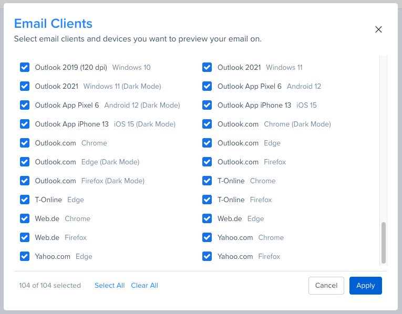Click the 'iOS 15' label without Dark Mode

pos(306,105)
